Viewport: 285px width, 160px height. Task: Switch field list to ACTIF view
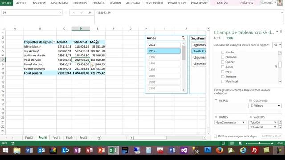point(217,38)
